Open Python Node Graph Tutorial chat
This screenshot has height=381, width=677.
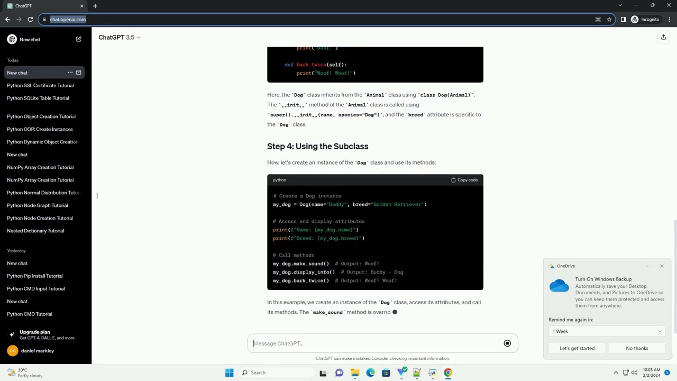(x=37, y=205)
